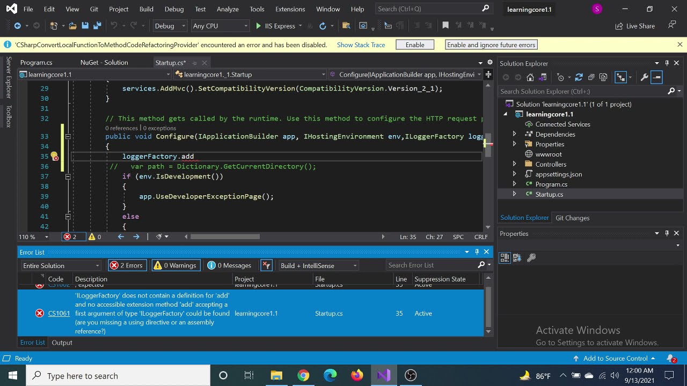Click Show All Files icon in Solution Explorer

coord(603,77)
